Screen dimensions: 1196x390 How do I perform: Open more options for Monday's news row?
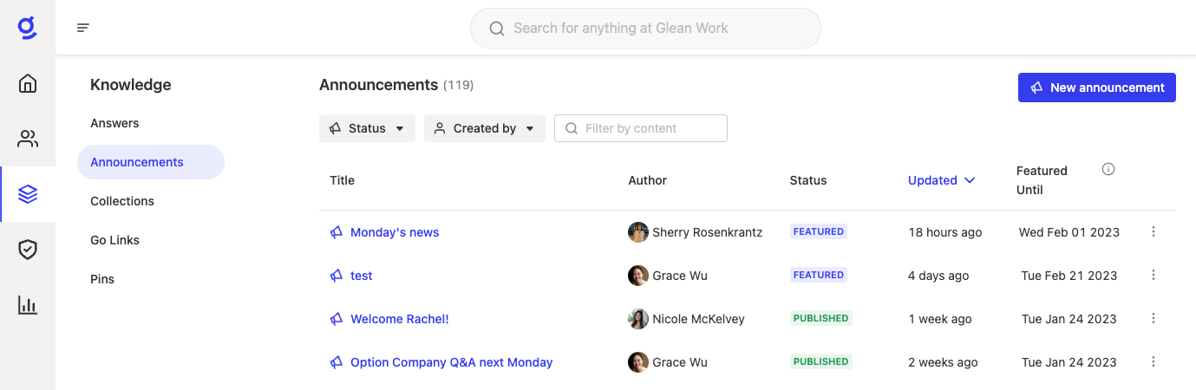click(x=1154, y=232)
